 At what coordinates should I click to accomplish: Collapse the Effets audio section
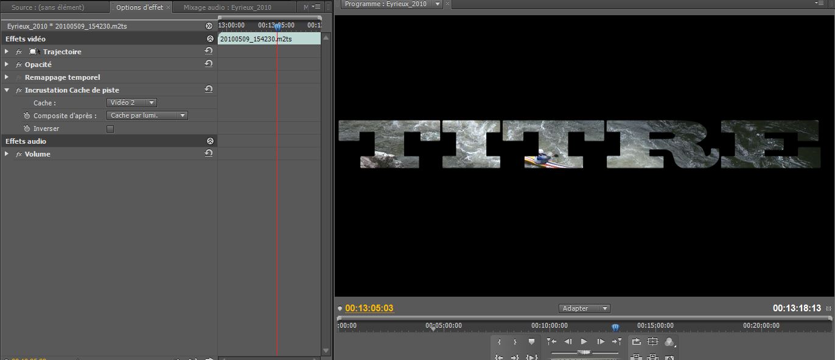[210, 141]
